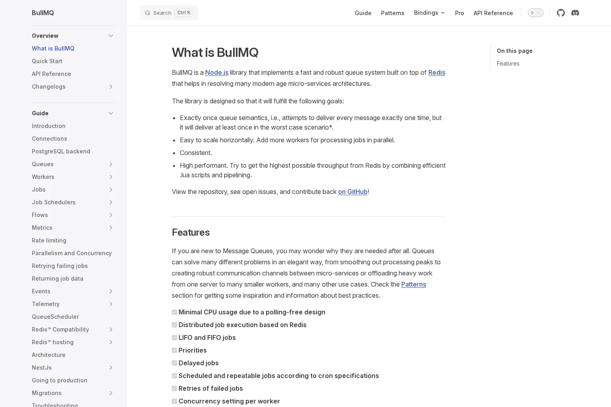Collapse the Overview sidebar section
This screenshot has height=407, width=611.
pos(111,36)
